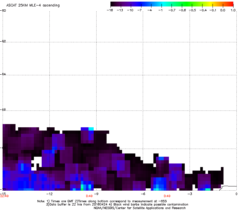Click the 'NOAA/NESDIS/Center for Satellite Applications and Research' credit
Viewport: 239px width, 210px height.
pyautogui.click(x=140, y=208)
